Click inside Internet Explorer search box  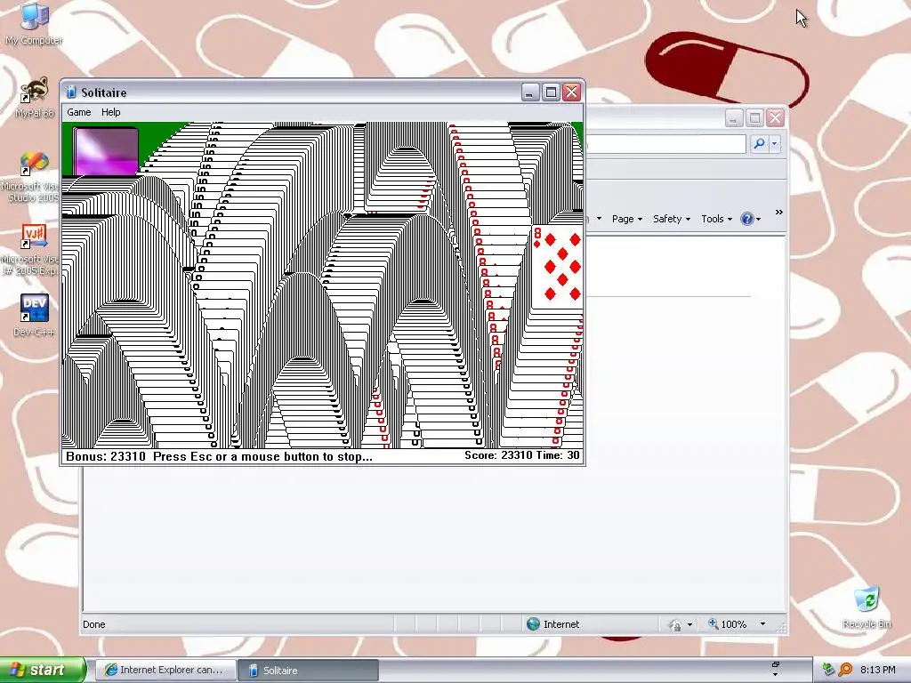click(x=665, y=143)
